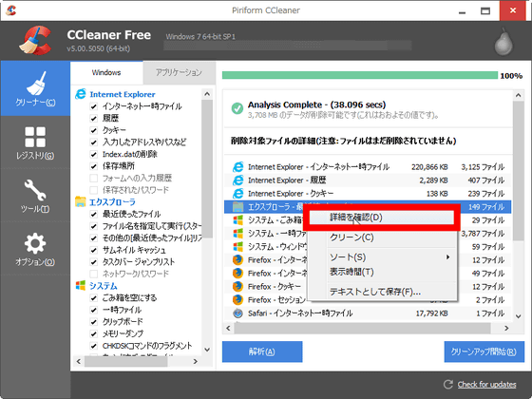Click the エクスプローラ highlighted row icon
This screenshot has height=399, width=532.
coord(237,207)
